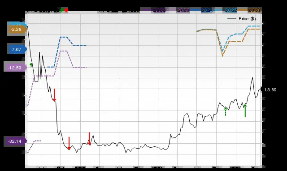Click the -32.14 purple value label
The height and width of the screenshot is (171, 287).
click(x=15, y=141)
